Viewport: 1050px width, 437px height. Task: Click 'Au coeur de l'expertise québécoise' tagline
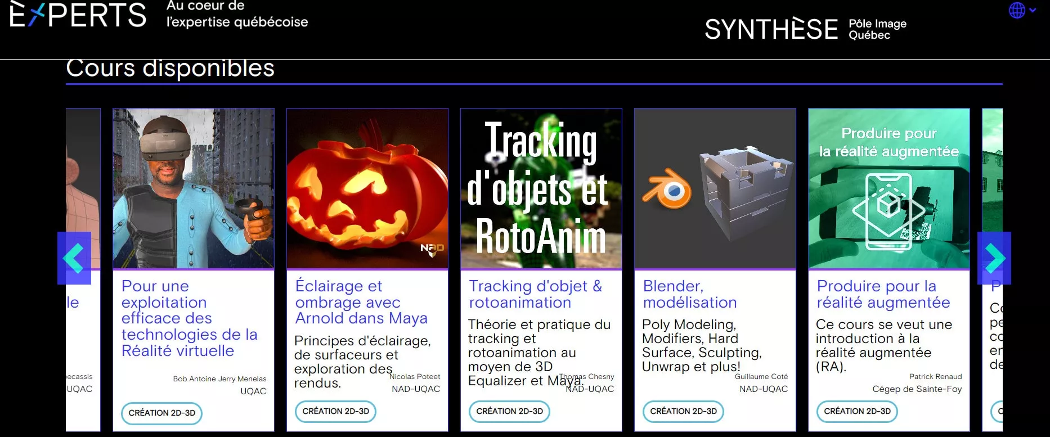(x=237, y=15)
